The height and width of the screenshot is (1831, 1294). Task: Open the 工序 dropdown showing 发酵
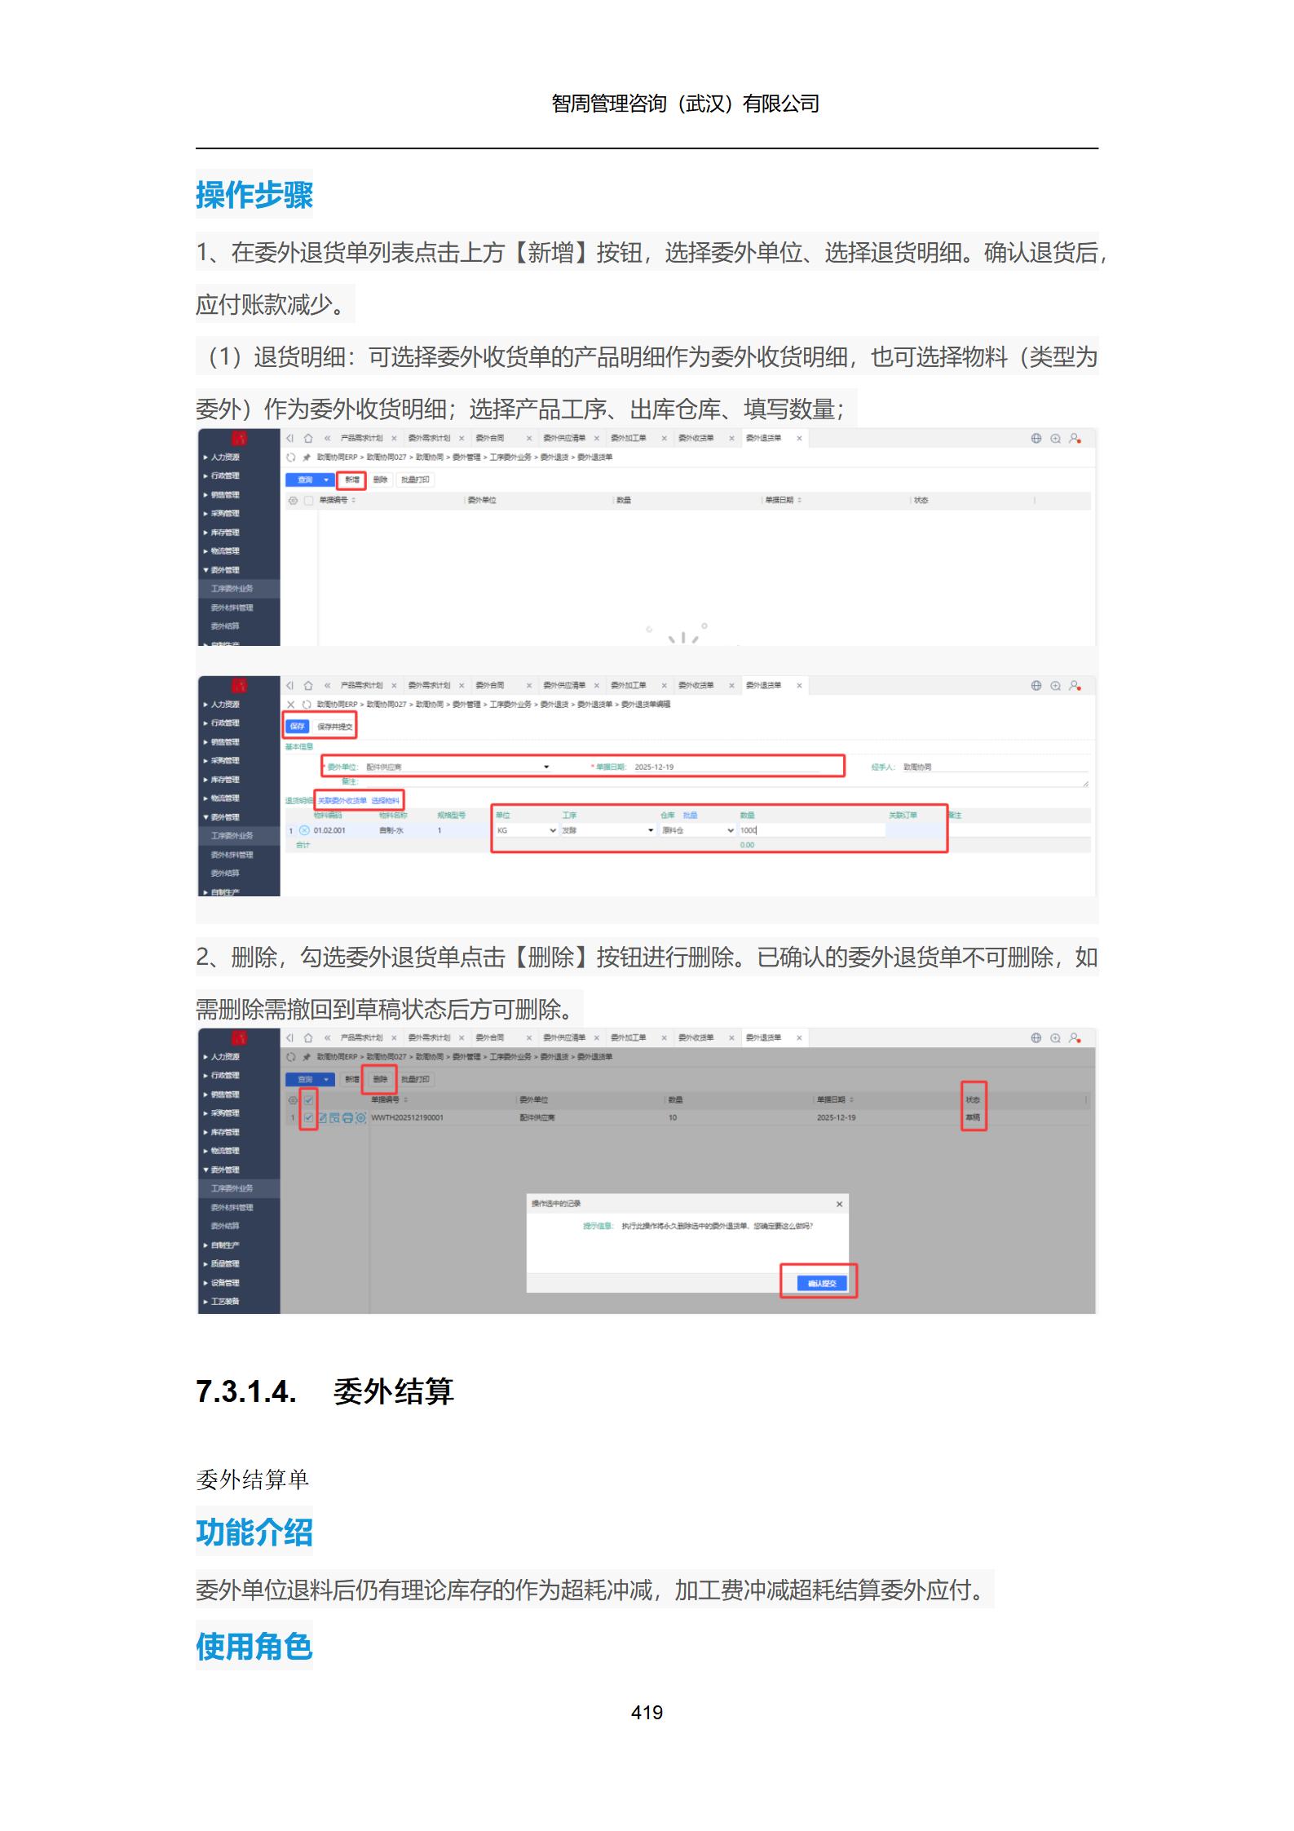pyautogui.click(x=651, y=830)
